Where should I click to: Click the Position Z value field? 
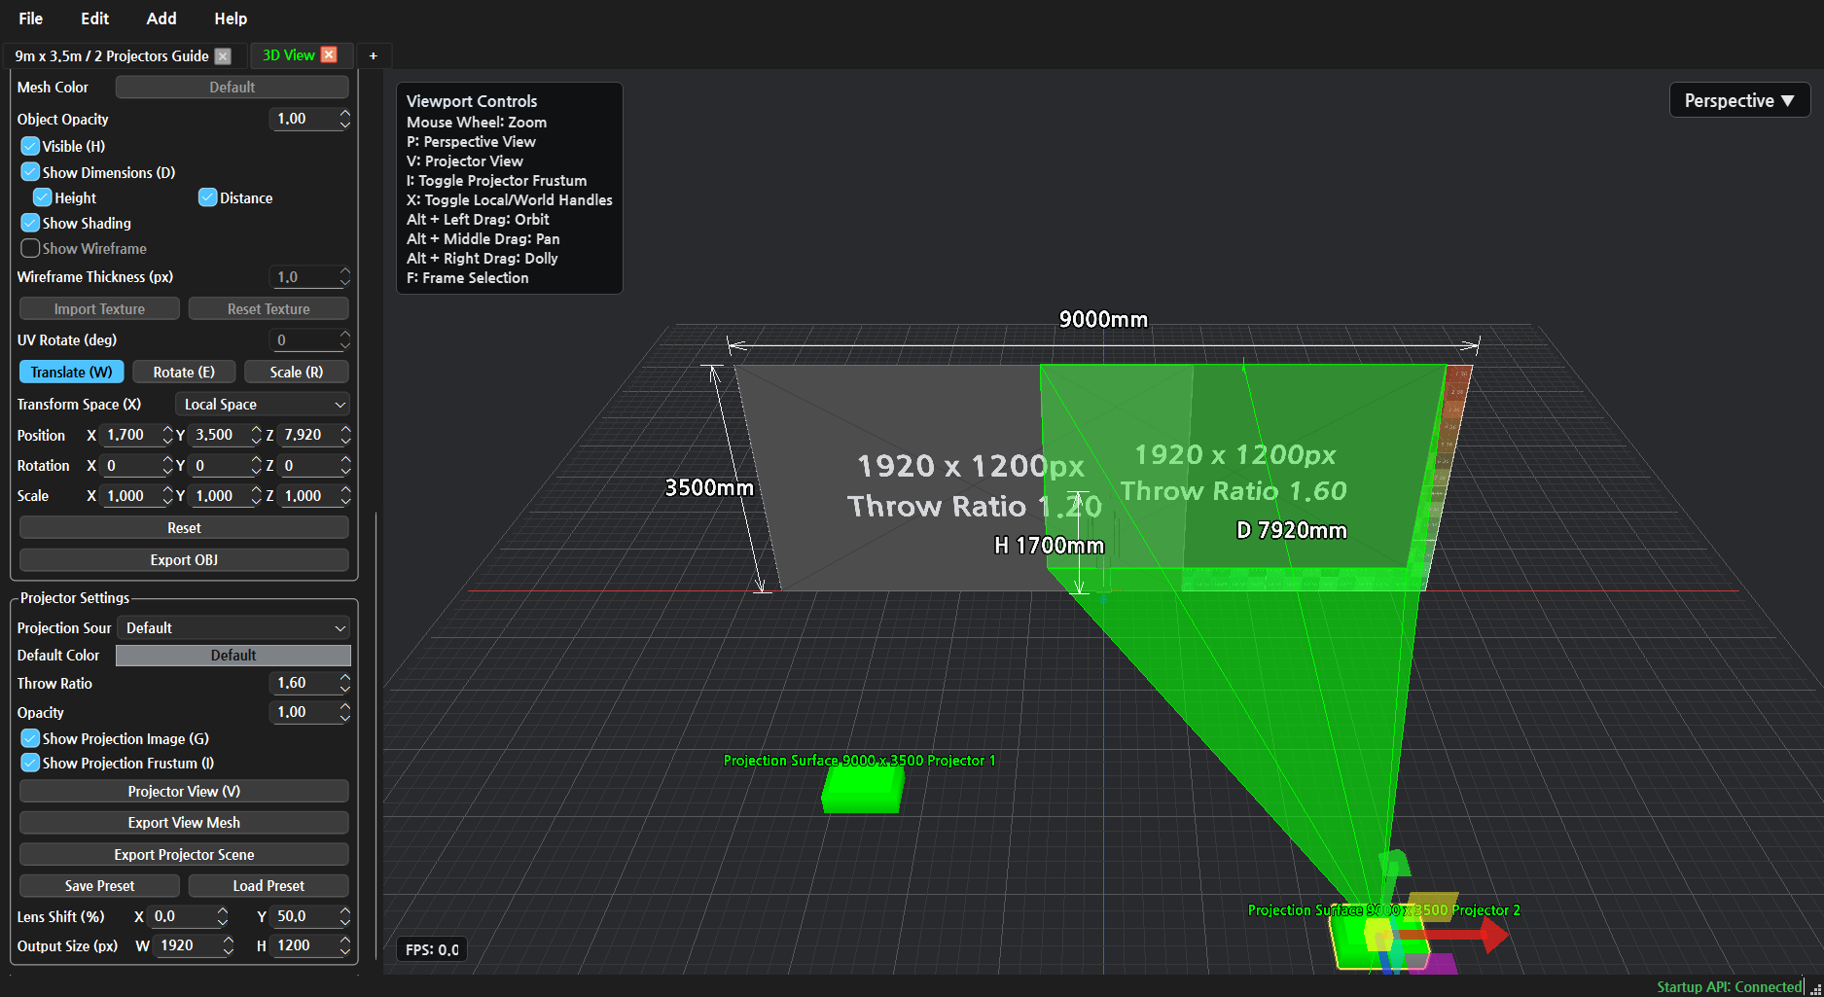click(x=307, y=435)
